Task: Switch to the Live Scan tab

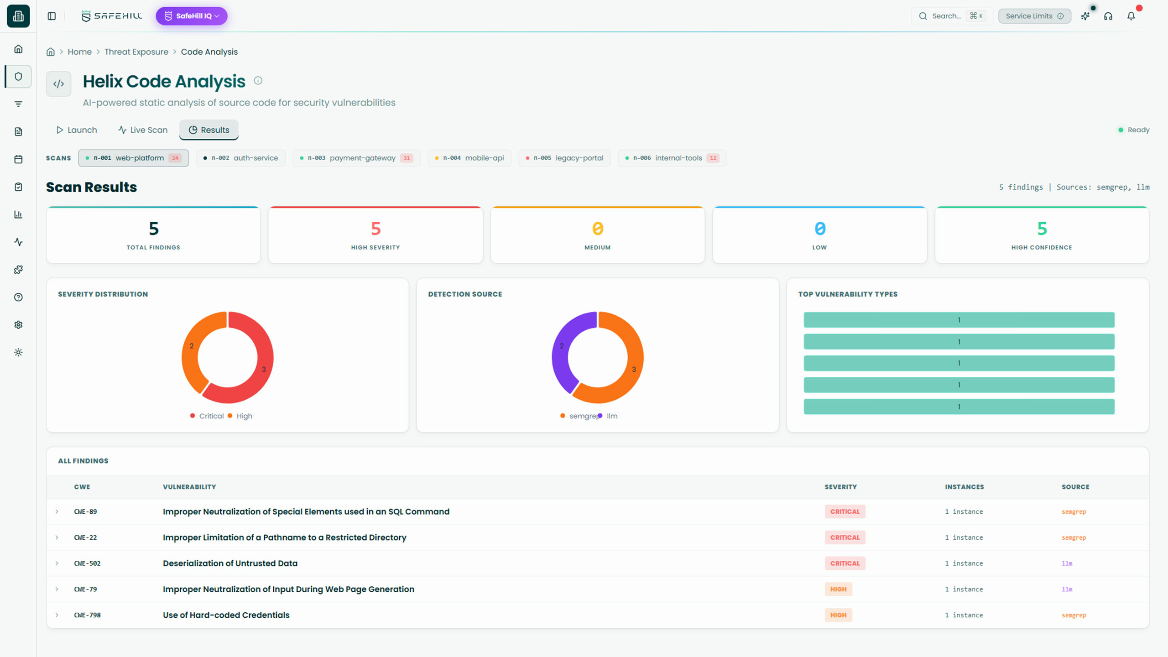Action: 142,130
